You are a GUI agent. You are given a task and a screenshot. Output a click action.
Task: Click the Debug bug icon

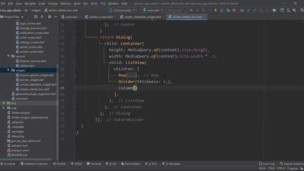pyautogui.click(x=198, y=10)
